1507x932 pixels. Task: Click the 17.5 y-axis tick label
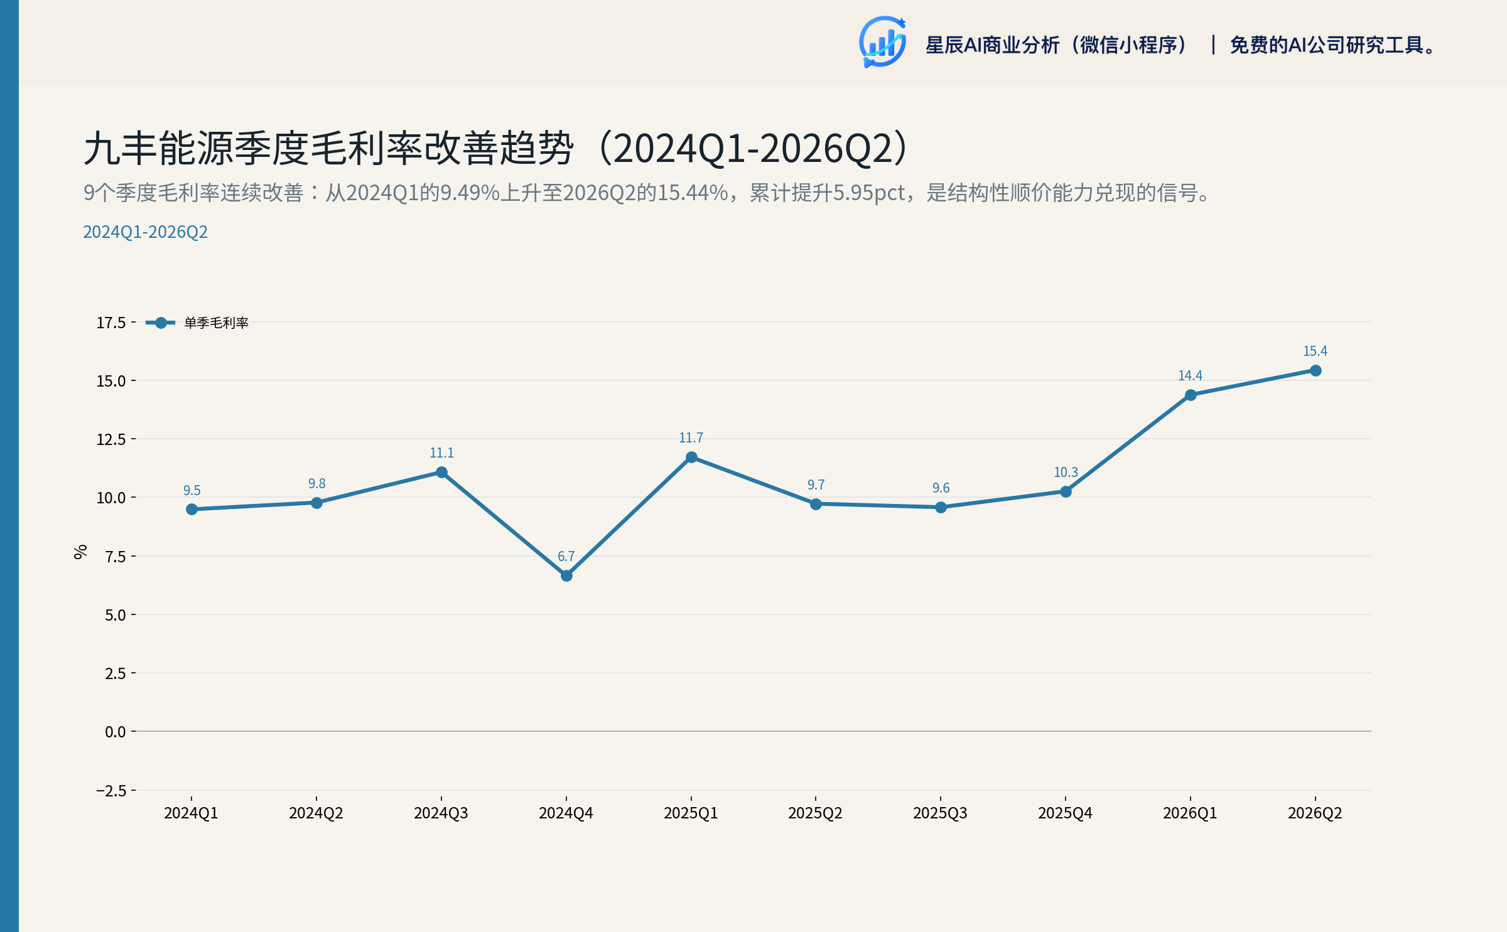pos(111,323)
